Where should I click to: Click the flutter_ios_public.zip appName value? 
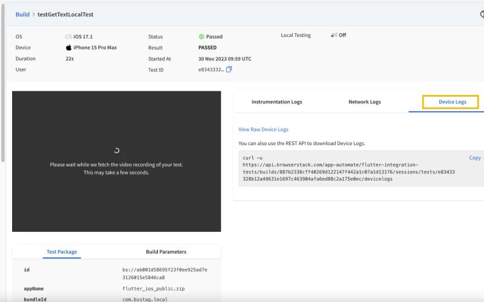tap(154, 289)
